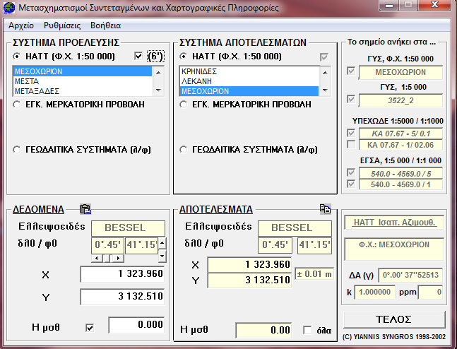This screenshot has height=349, width=457.
Task: Click the ΤΕΛΟΣ button
Action: pyautogui.click(x=395, y=319)
